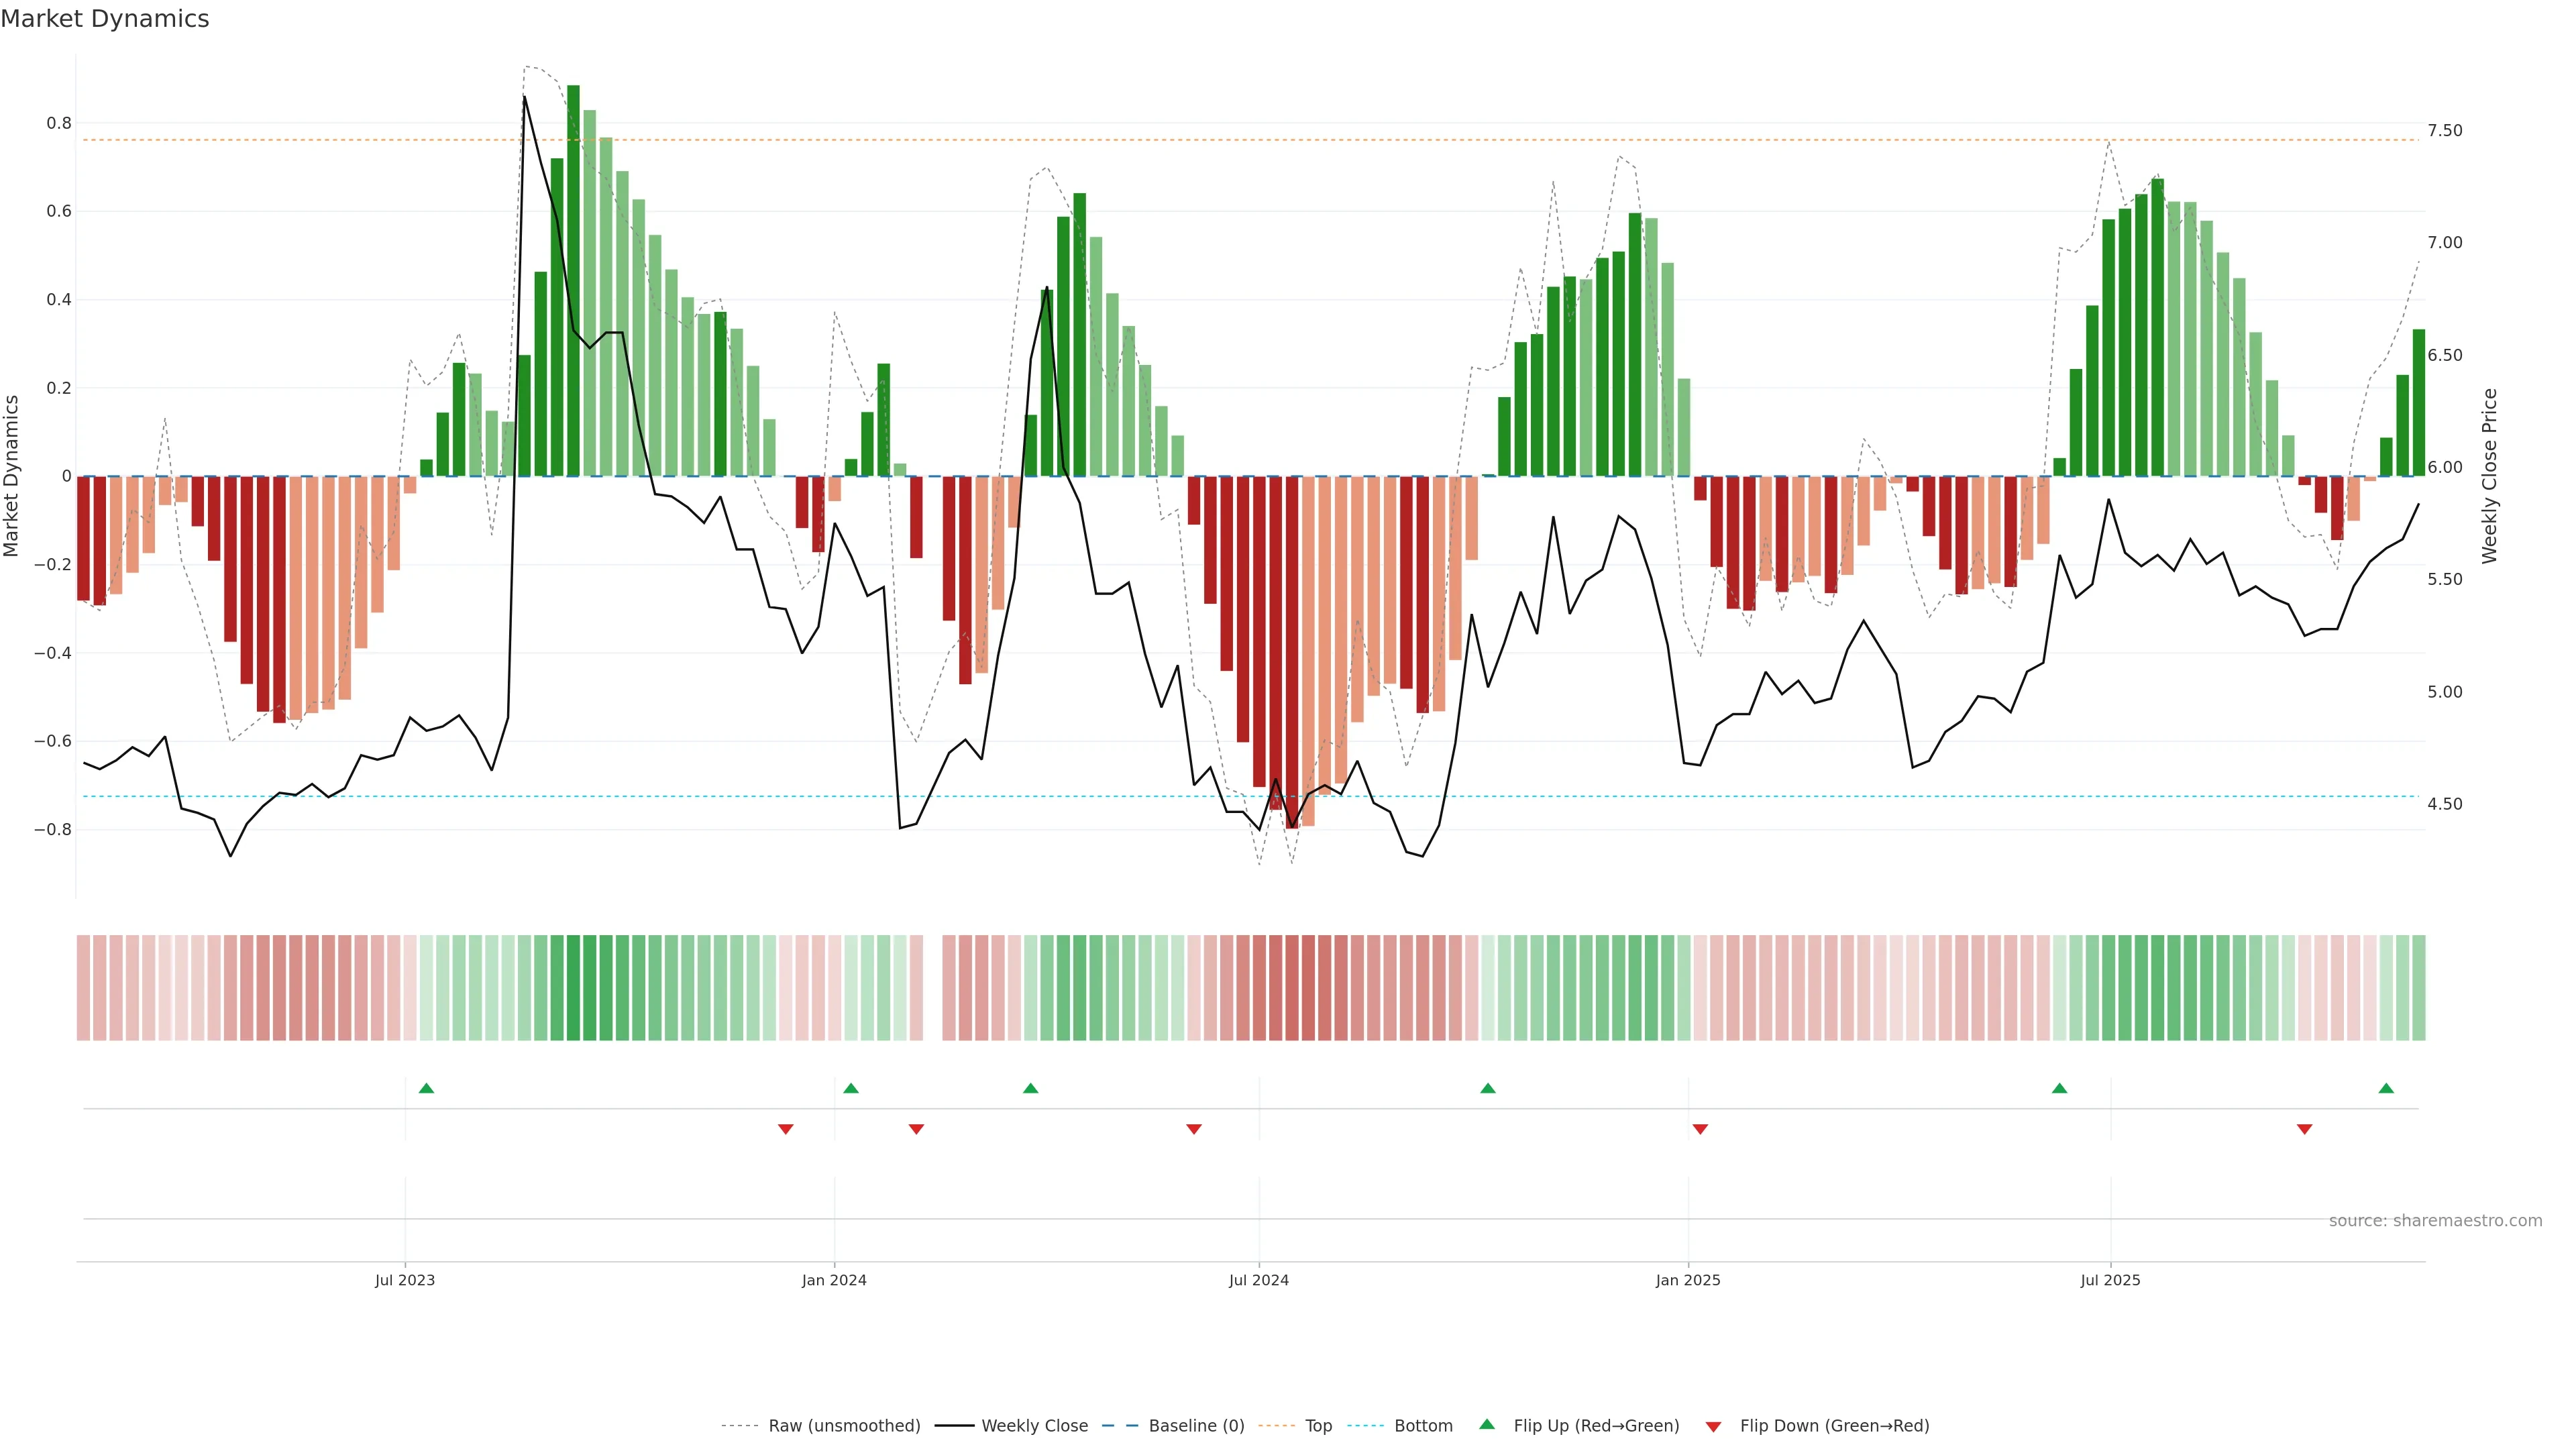The height and width of the screenshot is (1449, 2576).
Task: Click the red flip-down triangle just before Jul 2024
Action: click(x=1193, y=1129)
